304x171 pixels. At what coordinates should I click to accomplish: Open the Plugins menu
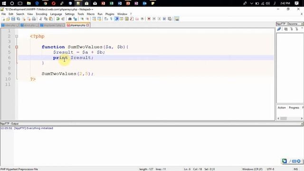pyautogui.click(x=110, y=14)
